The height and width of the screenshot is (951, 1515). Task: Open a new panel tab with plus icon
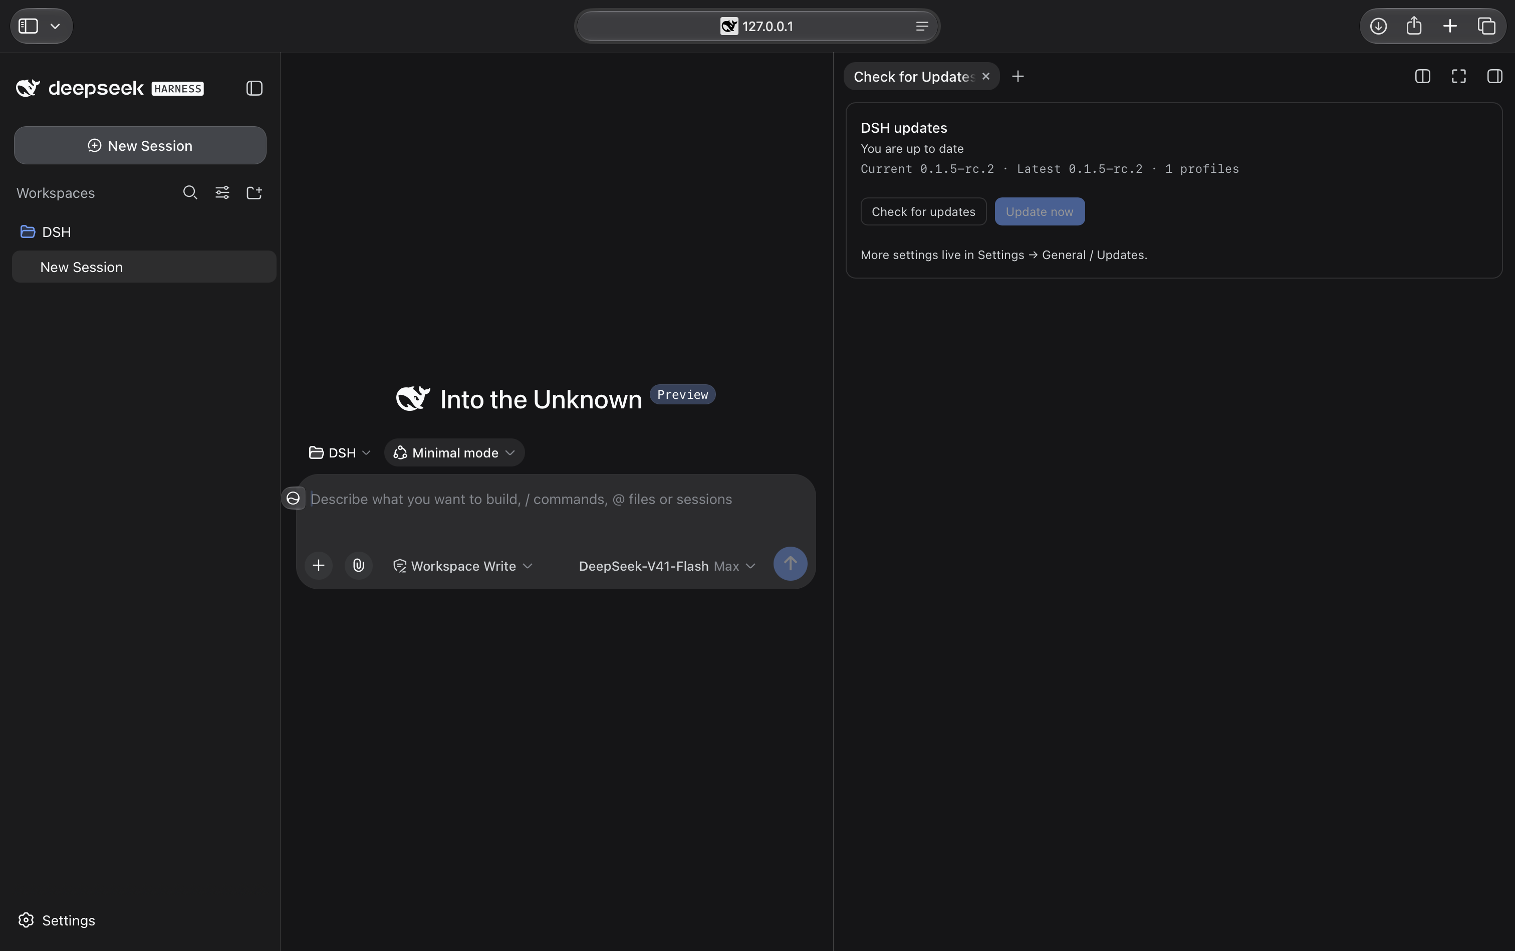1018,77
